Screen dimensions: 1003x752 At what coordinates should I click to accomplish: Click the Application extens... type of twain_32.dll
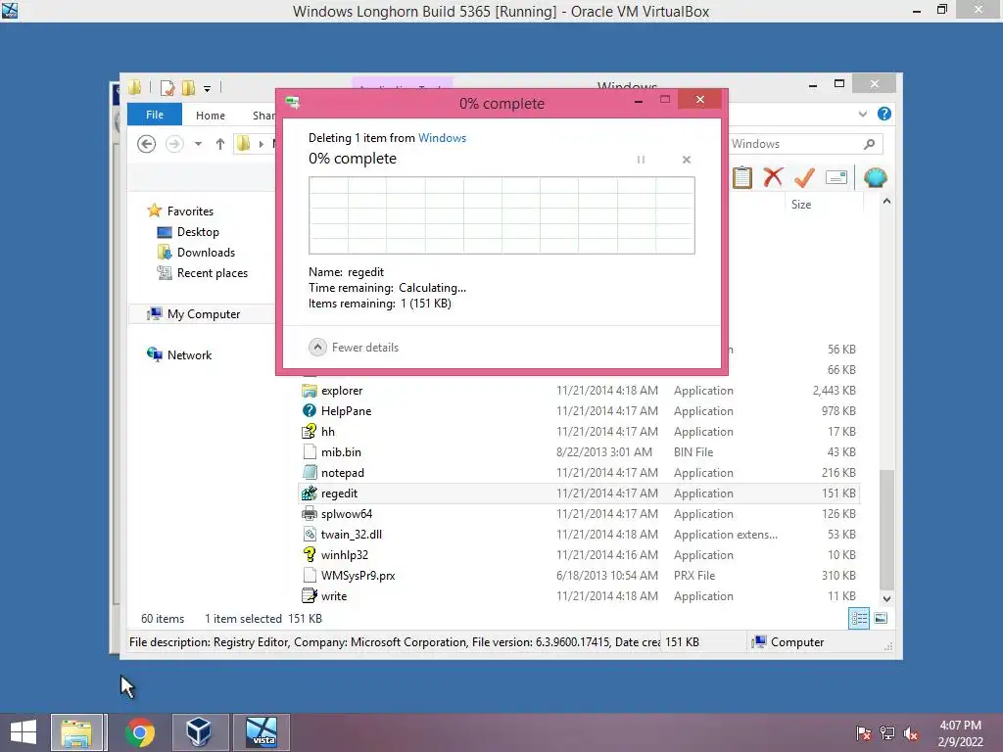point(726,534)
